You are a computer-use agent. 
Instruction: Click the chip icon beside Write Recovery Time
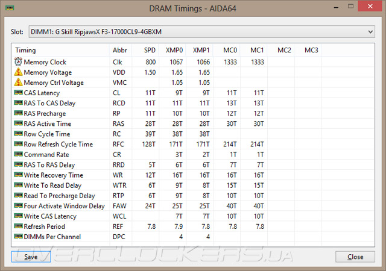tap(18, 175)
